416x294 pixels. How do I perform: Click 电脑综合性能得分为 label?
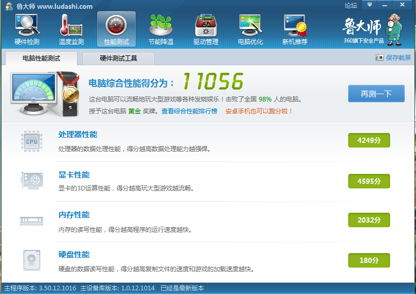click(x=131, y=83)
